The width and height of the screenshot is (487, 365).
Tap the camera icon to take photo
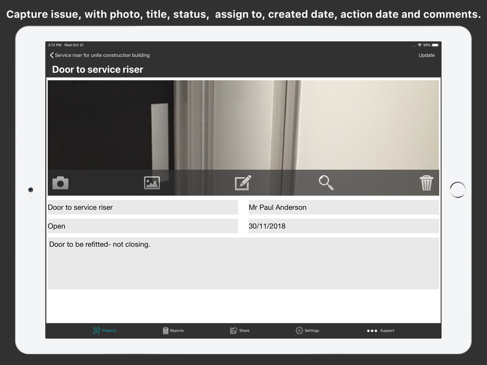tap(60, 183)
